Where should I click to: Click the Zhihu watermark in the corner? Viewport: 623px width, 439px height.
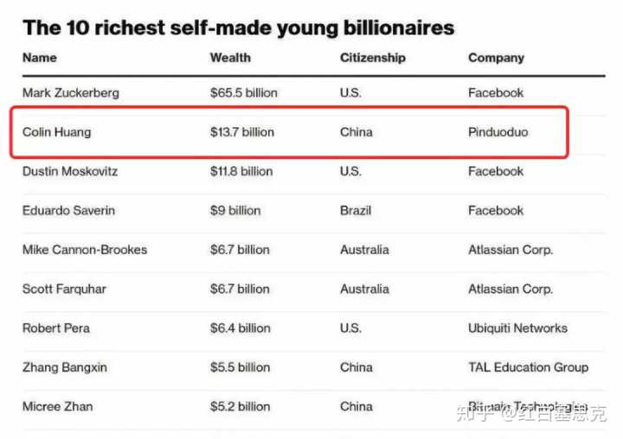538,412
